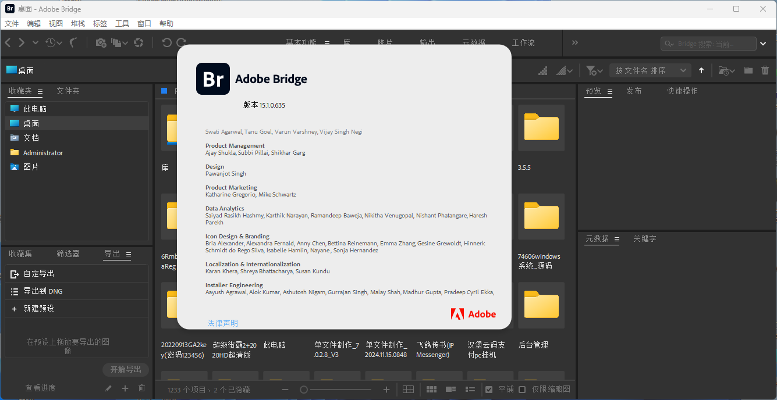Viewport: 777px width, 400px height.
Task: Switch to details view icon
Action: (x=450, y=390)
